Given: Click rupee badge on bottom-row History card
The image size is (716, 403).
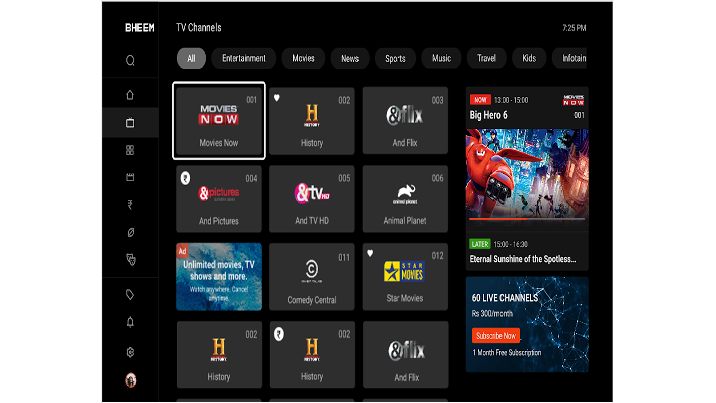Looking at the screenshot, I should click(x=279, y=334).
